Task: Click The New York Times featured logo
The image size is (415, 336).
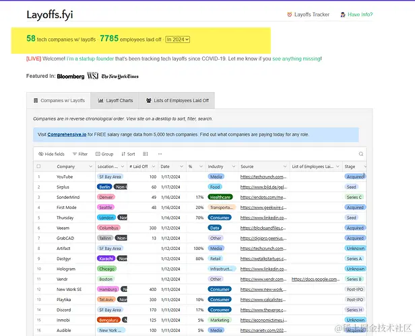Action: (x=120, y=77)
